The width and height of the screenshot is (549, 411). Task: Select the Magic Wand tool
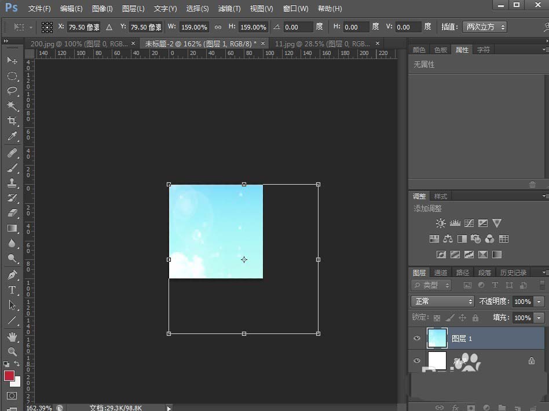pyautogui.click(x=12, y=106)
